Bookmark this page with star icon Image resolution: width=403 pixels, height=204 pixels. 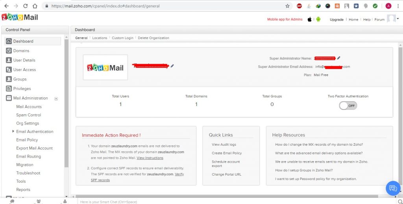coord(287,6)
